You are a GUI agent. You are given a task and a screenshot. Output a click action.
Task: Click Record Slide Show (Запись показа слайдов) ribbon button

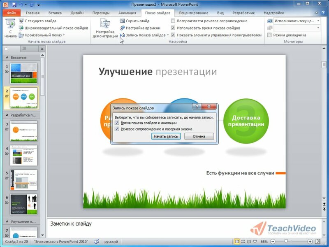click(x=143, y=35)
